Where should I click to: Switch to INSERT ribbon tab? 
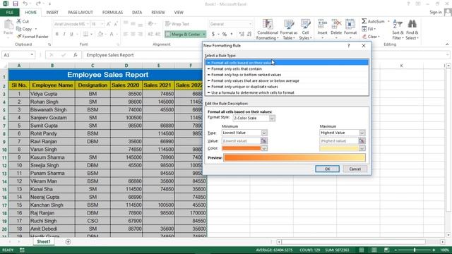tap(52, 13)
